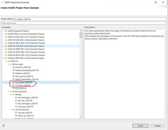Click the Finish button
Image resolution: width=168 pixels, height=130 pixels.
(x=140, y=126)
